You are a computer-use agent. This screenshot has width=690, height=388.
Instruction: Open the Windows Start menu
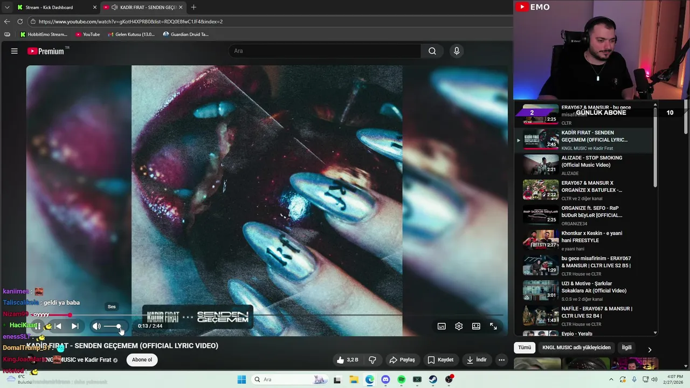pyautogui.click(x=241, y=379)
